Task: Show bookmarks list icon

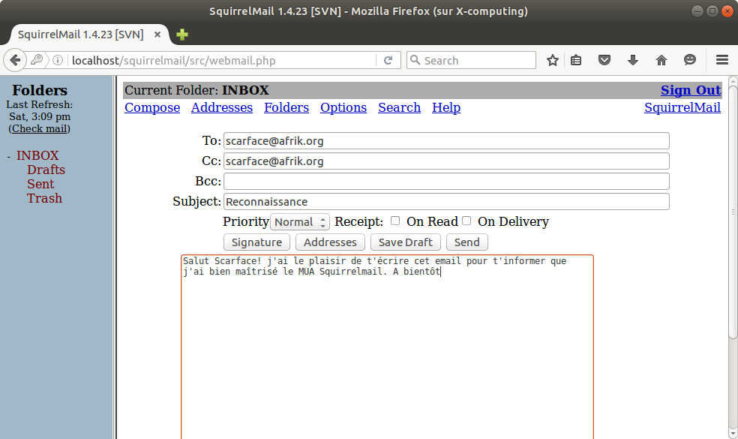Action: point(576,60)
